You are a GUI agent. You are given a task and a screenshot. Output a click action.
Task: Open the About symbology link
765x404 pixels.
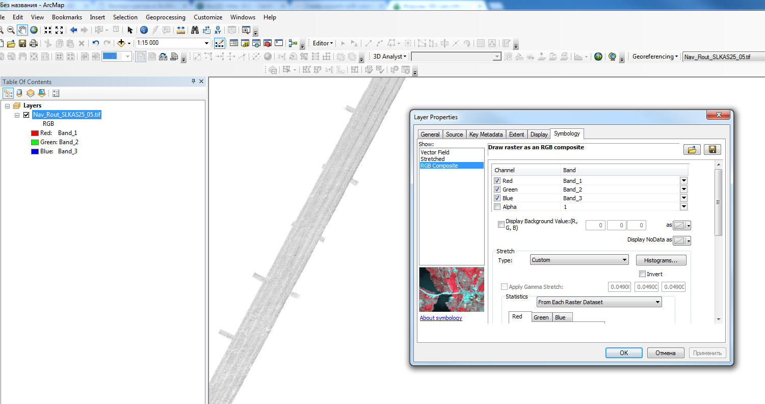[441, 318]
